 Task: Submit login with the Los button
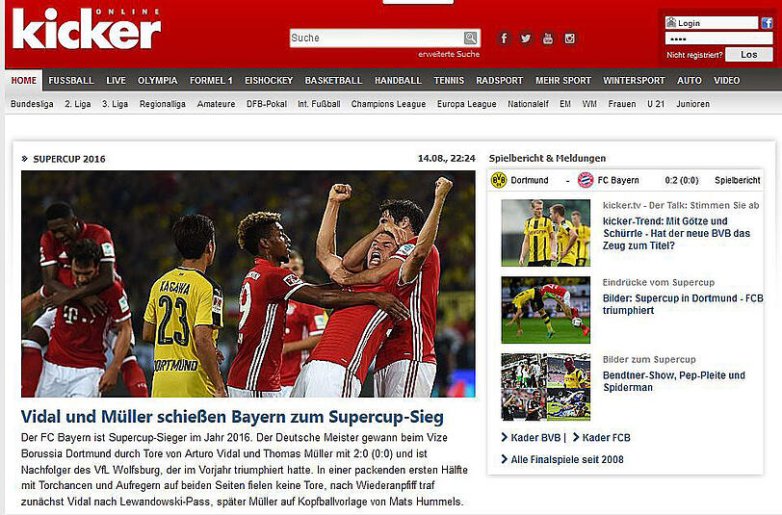(x=748, y=54)
